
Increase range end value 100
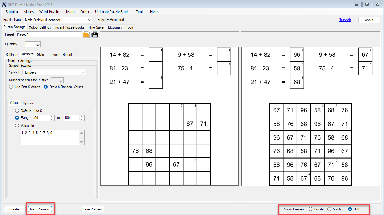pyautogui.click(x=82, y=117)
